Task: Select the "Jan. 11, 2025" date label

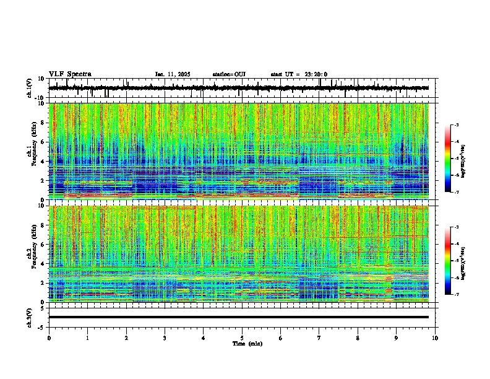Action: tap(173, 74)
